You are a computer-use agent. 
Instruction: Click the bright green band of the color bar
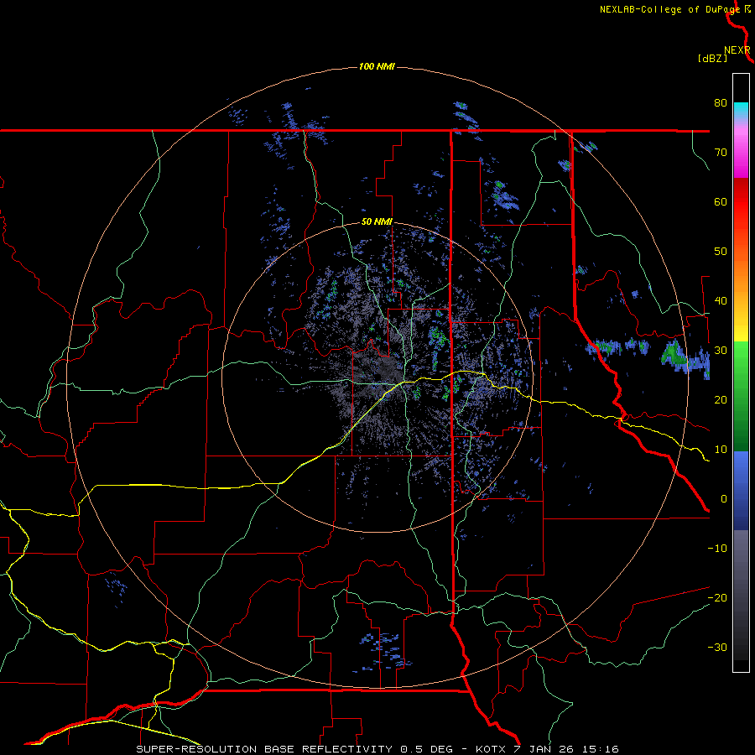741,366
